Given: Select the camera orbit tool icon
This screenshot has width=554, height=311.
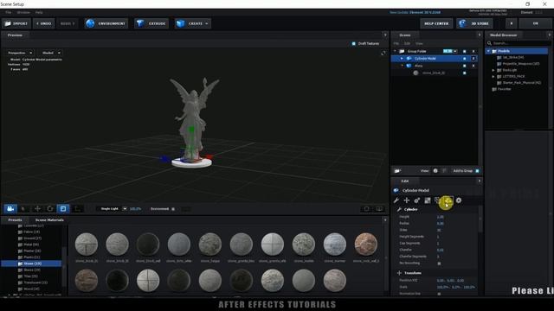Looking at the screenshot, I should pyautogui.click(x=10, y=209).
